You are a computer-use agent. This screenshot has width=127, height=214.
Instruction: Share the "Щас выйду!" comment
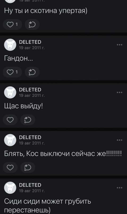click(x=28, y=120)
